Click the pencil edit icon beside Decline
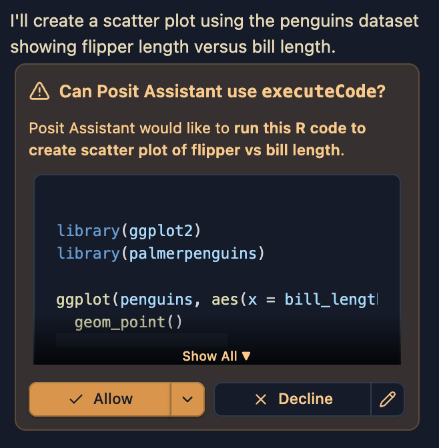This screenshot has height=448, width=439. [x=388, y=399]
